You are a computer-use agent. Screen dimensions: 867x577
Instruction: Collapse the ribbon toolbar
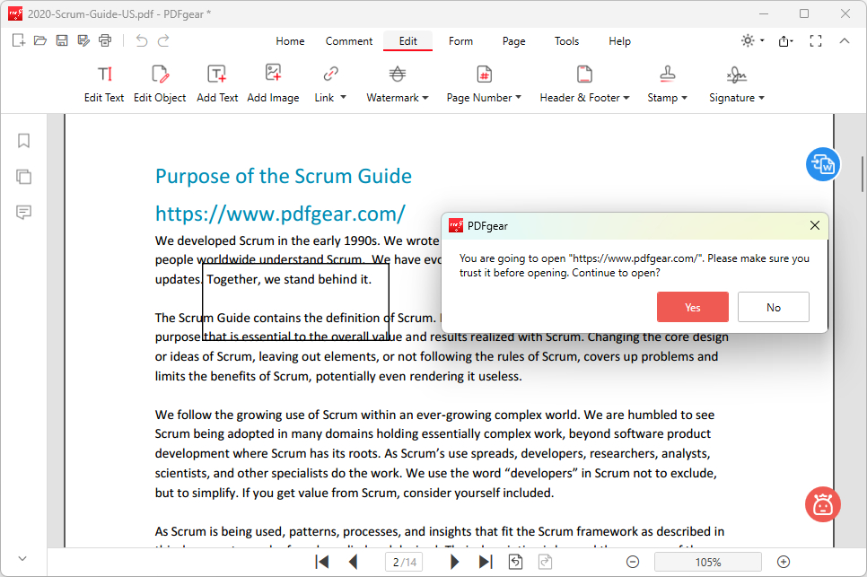click(845, 40)
